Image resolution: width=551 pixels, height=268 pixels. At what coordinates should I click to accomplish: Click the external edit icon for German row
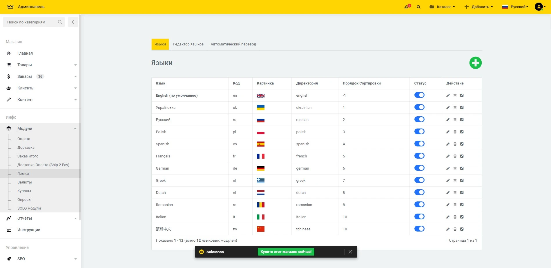point(462,168)
